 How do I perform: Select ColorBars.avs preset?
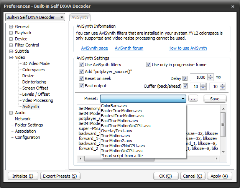(x=143, y=106)
